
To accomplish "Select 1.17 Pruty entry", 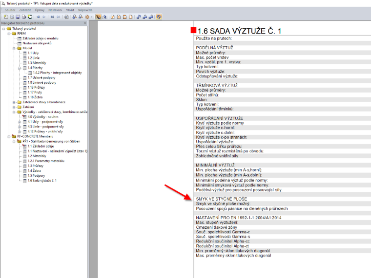I will pyautogui.click(x=35, y=93).
